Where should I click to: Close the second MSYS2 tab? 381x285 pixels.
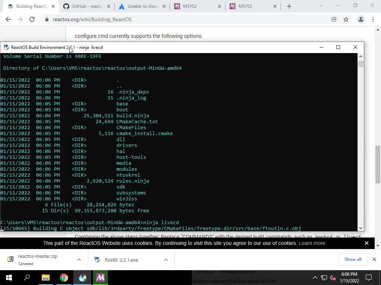[275, 6]
